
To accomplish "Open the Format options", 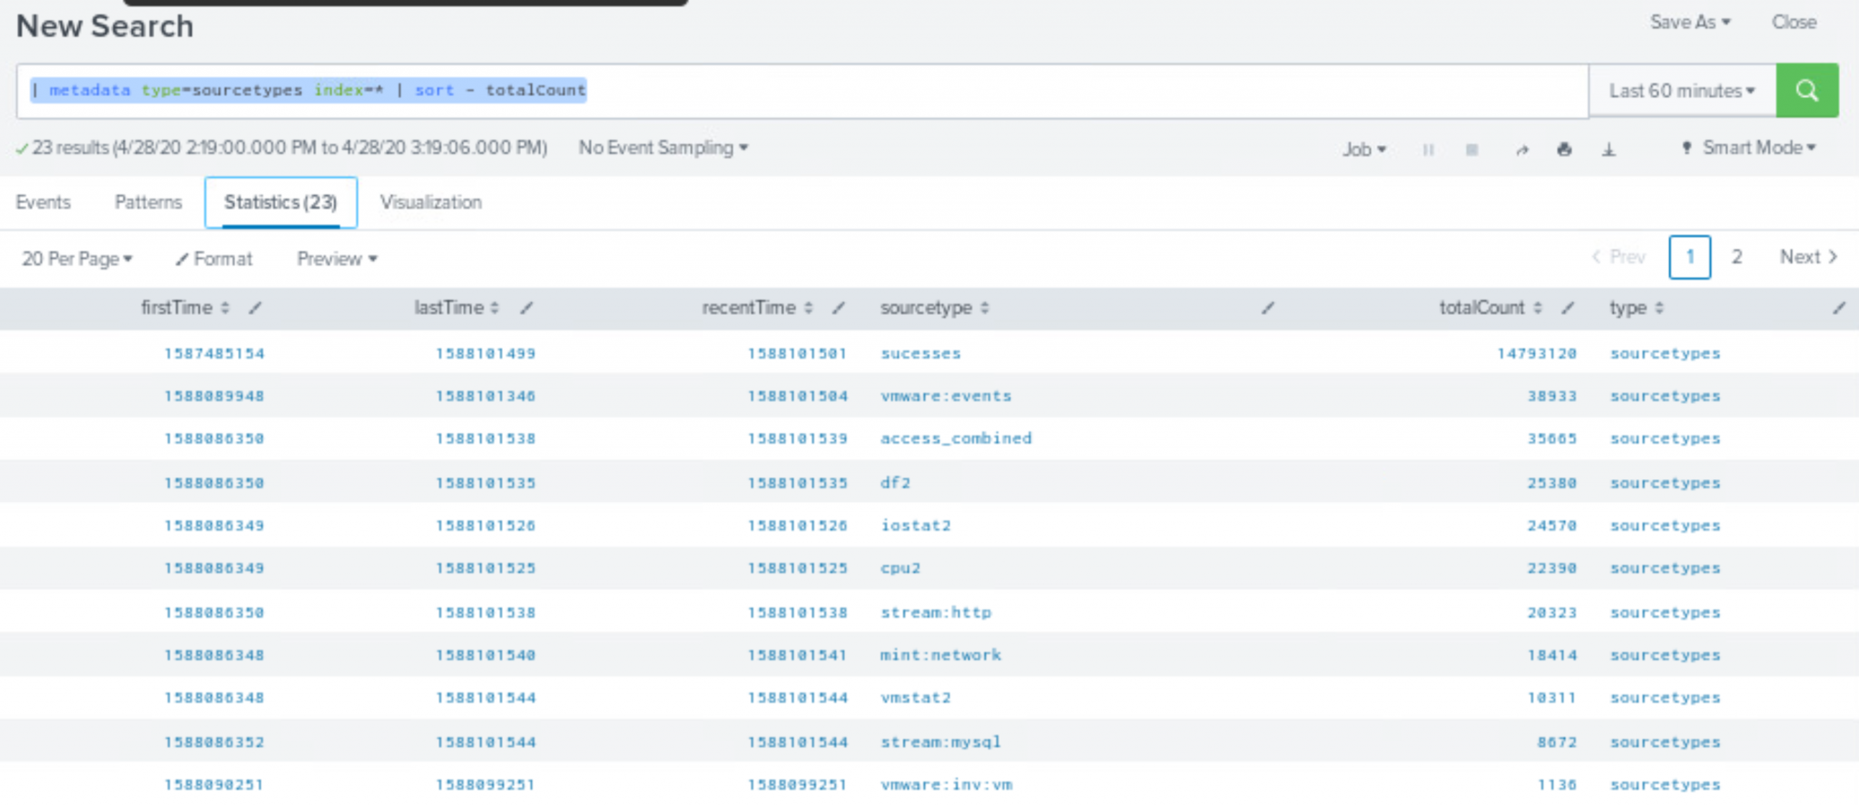I will (214, 260).
